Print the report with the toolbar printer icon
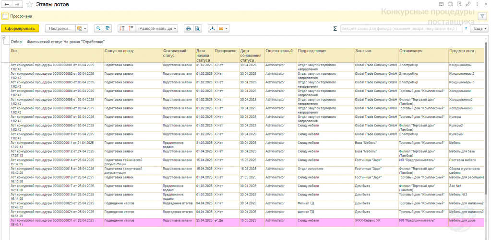 (189, 28)
